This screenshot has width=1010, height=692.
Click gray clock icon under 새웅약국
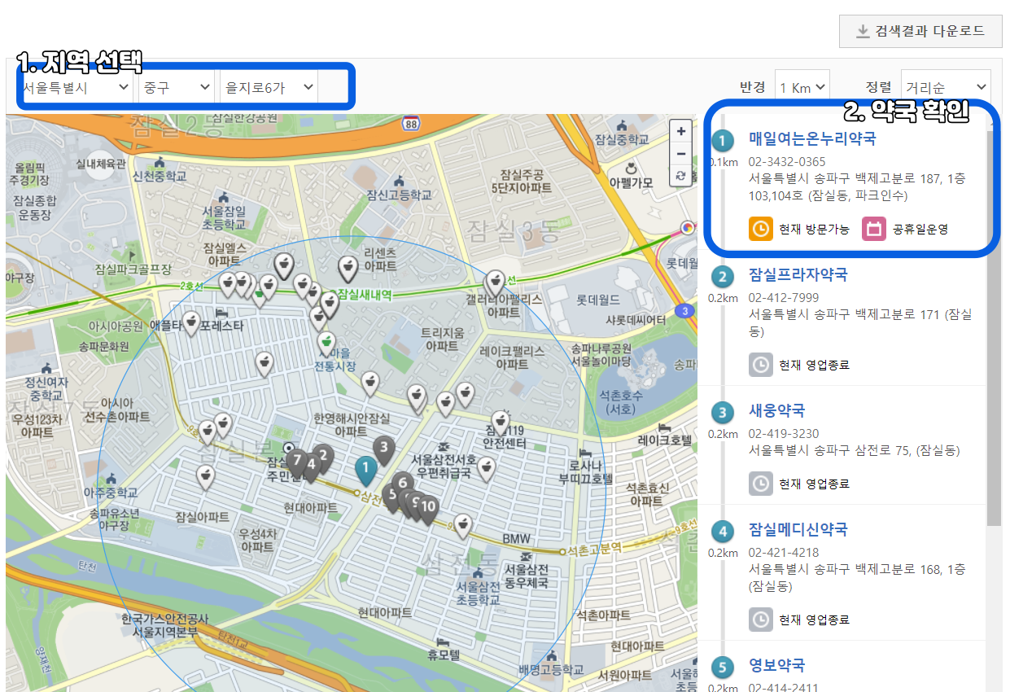tap(760, 484)
